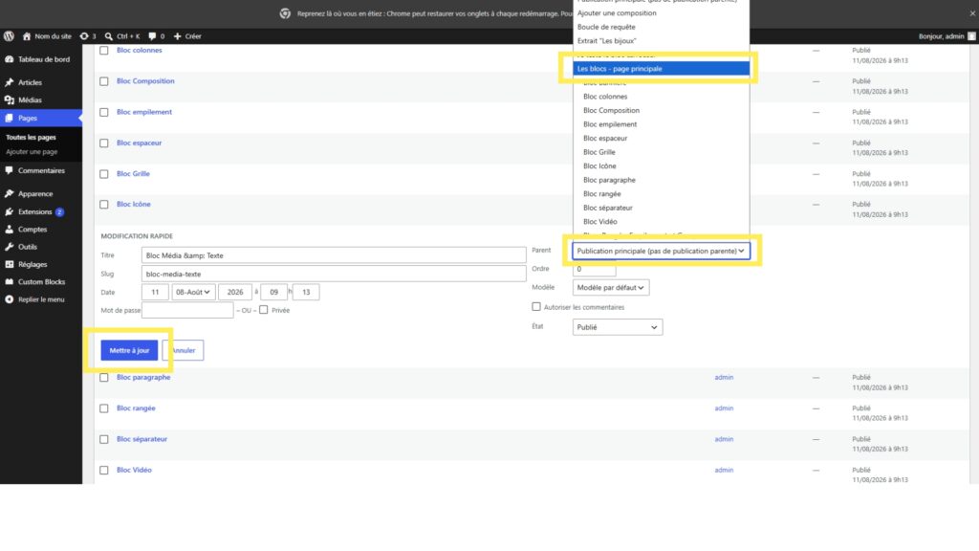The image size is (979, 551).
Task: Select 'Ajouter une composition' parent option
Action: click(x=662, y=13)
